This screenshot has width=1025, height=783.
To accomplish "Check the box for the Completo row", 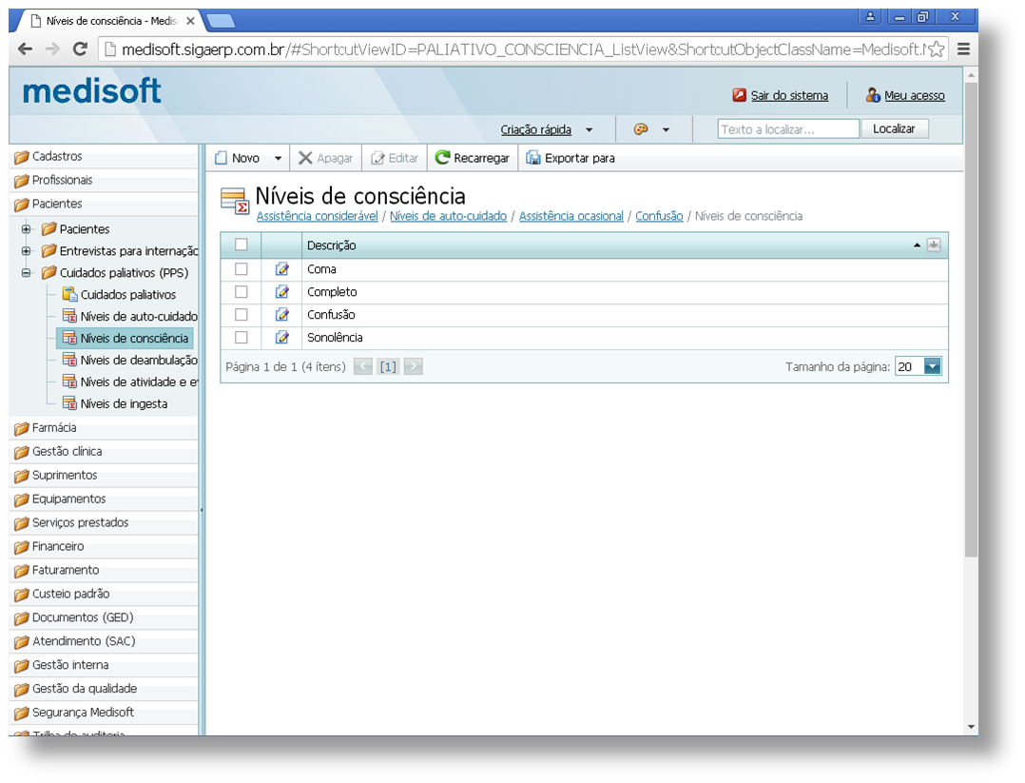I will coord(242,292).
